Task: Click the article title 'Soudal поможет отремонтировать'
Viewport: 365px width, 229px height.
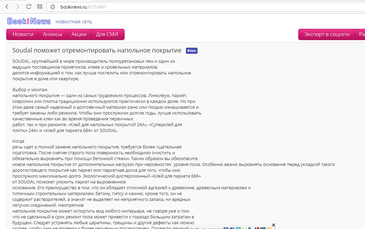Action: pyautogui.click(x=97, y=50)
